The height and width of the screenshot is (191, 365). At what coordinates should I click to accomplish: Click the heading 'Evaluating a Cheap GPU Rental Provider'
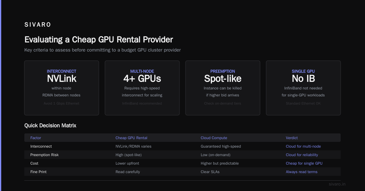coord(99,39)
